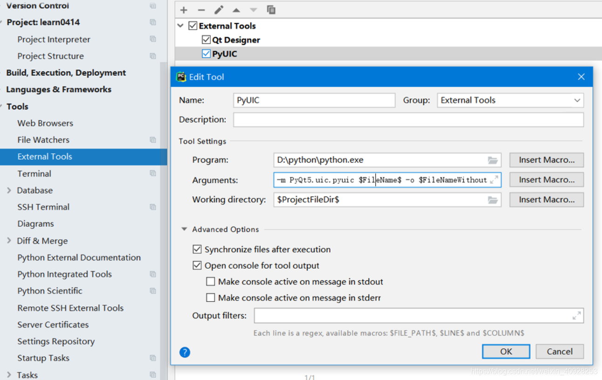Image resolution: width=602 pixels, height=380 pixels.
Task: Select the Qt Designer tool row
Action: tap(388, 40)
